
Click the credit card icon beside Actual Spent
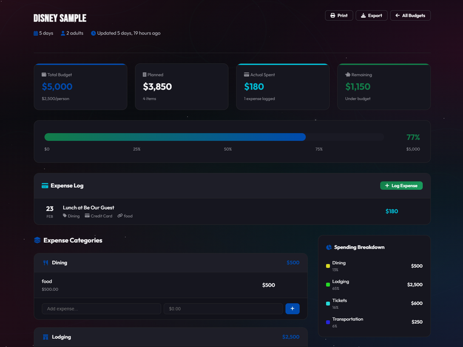247,75
